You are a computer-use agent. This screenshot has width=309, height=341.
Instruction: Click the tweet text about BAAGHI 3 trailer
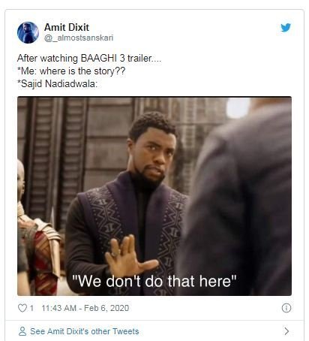point(89,59)
